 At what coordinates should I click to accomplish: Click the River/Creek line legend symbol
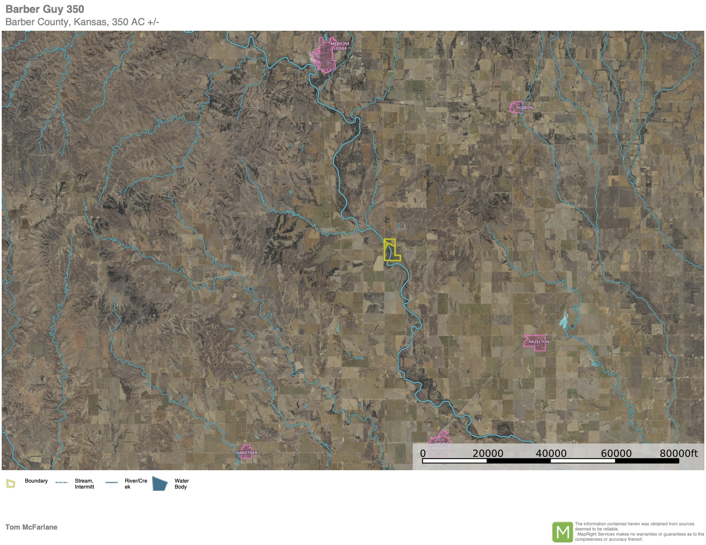coord(111,483)
